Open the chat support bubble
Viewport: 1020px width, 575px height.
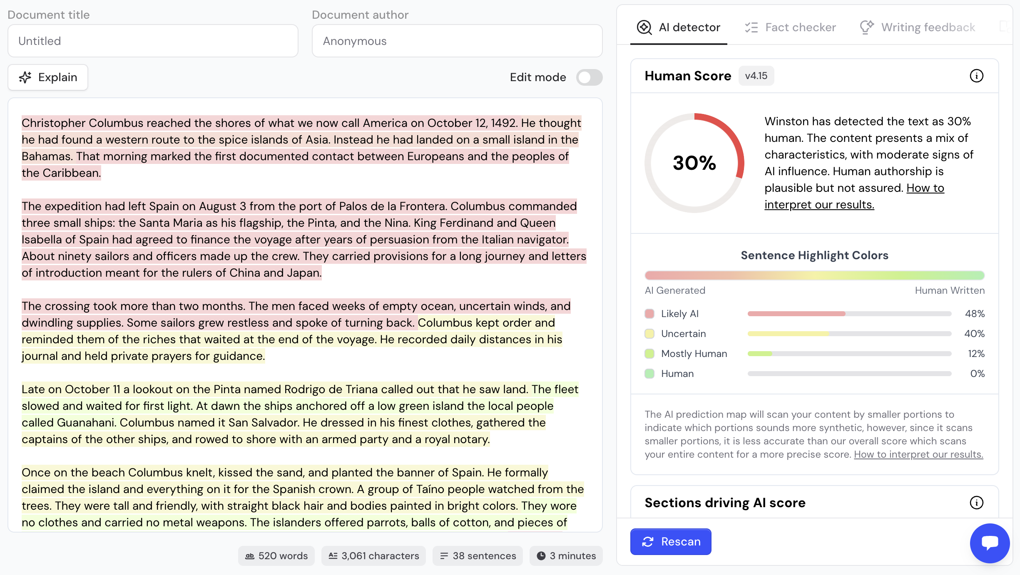[x=990, y=543]
